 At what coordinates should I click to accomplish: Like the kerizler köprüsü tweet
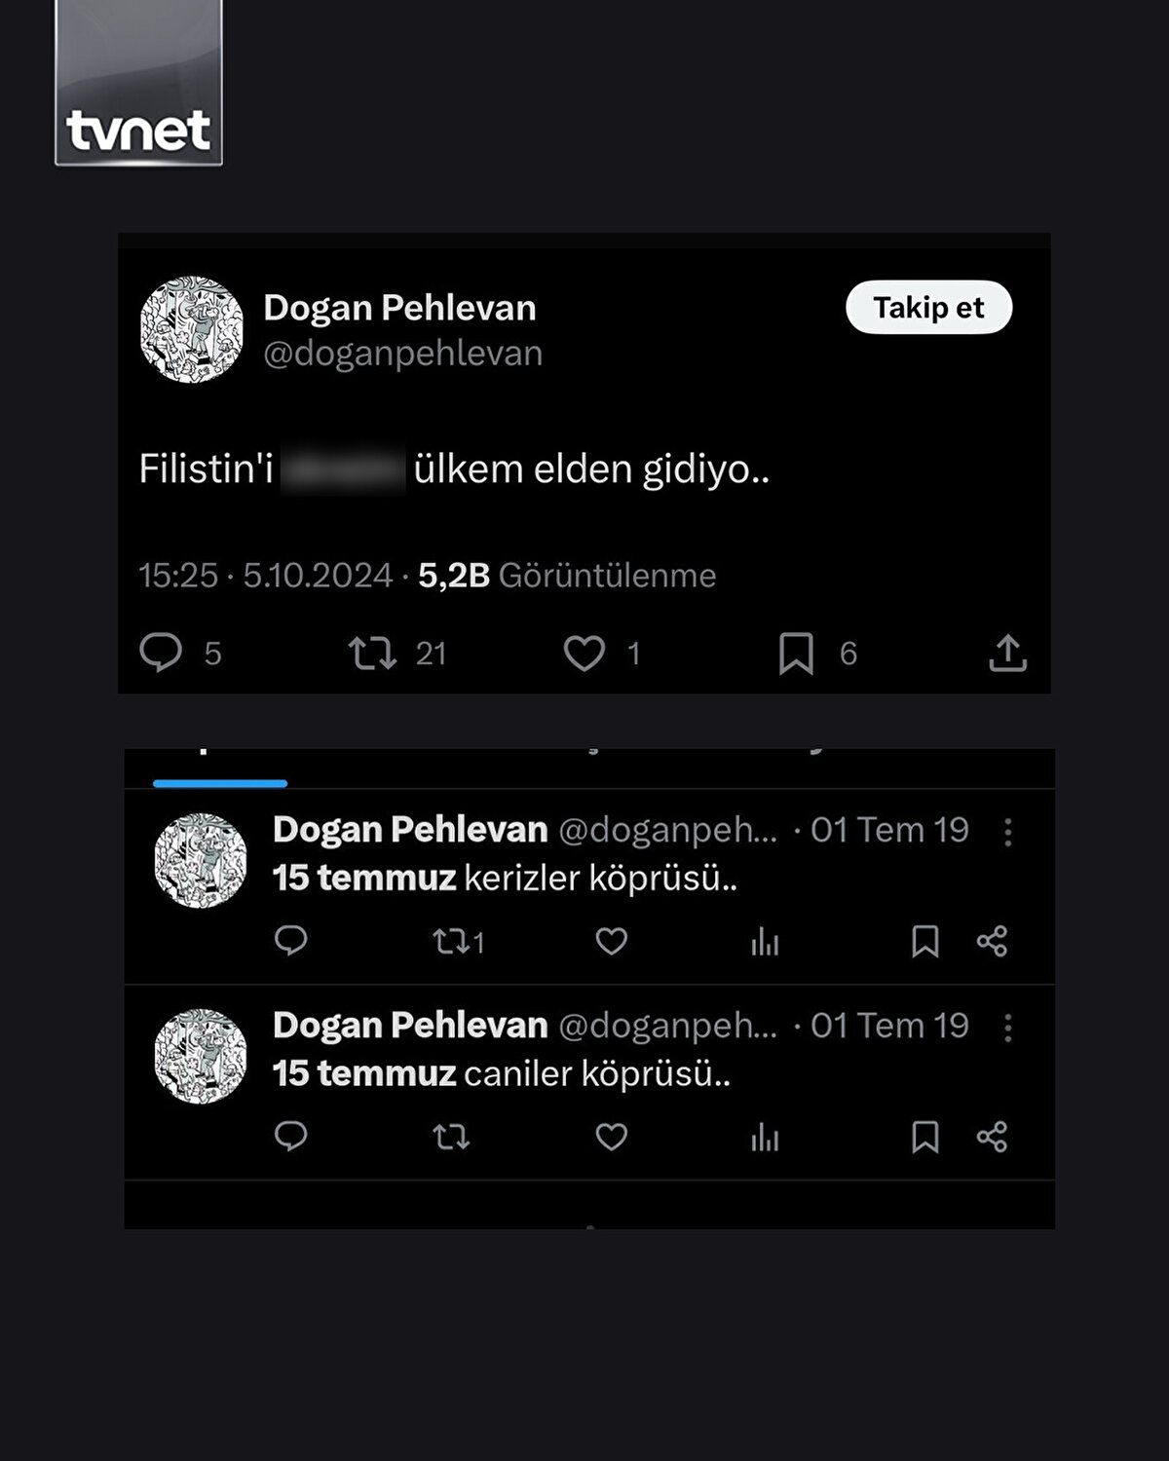point(611,941)
